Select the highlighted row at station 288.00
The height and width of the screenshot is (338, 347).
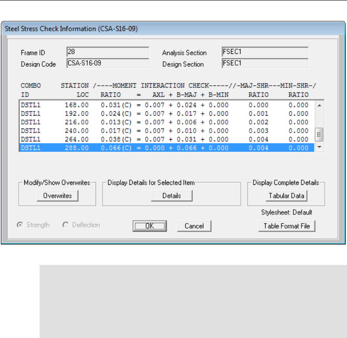pyautogui.click(x=167, y=147)
